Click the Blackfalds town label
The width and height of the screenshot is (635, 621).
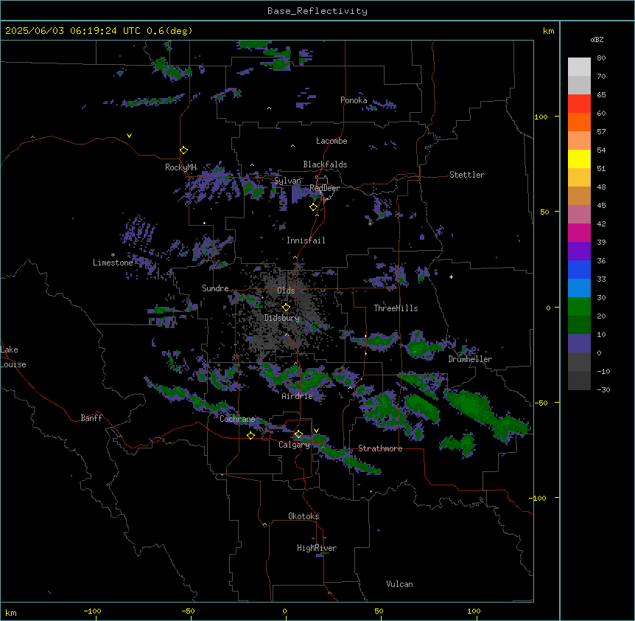pyautogui.click(x=325, y=164)
